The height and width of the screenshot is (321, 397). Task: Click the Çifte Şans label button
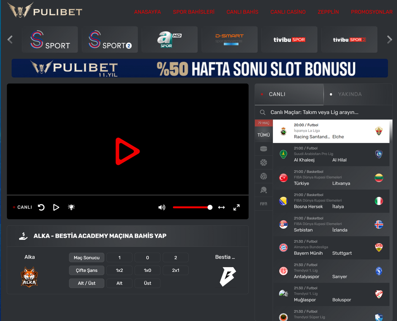[x=86, y=270]
